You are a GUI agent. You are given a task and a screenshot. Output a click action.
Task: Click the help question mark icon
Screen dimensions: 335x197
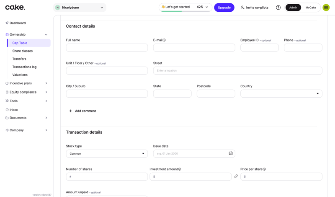pyautogui.click(x=278, y=8)
